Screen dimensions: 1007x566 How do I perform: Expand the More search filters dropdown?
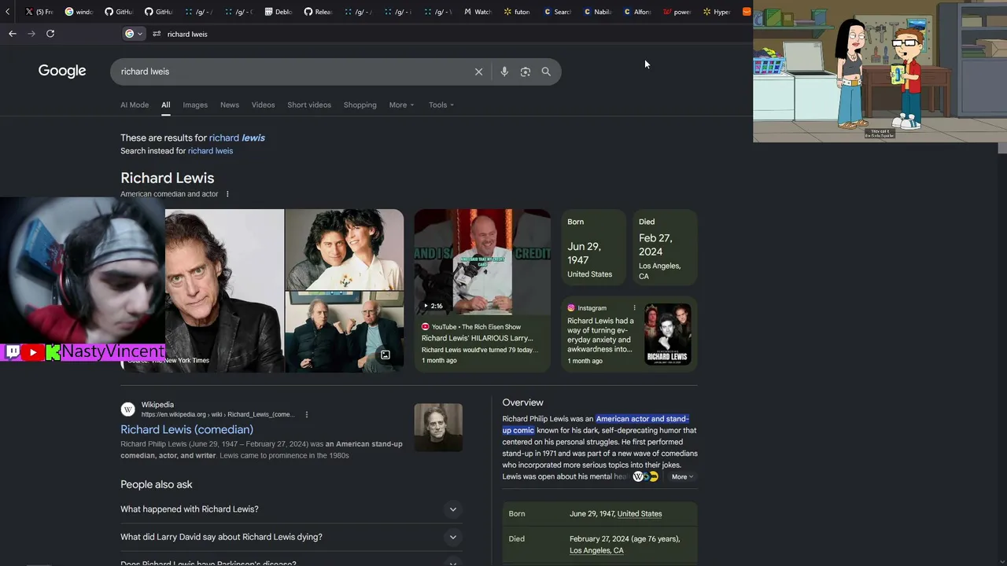(x=401, y=105)
